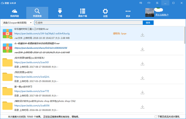Select the path /我的资源/ps软件/
The image size is (186, 119).
[x=24, y=72]
